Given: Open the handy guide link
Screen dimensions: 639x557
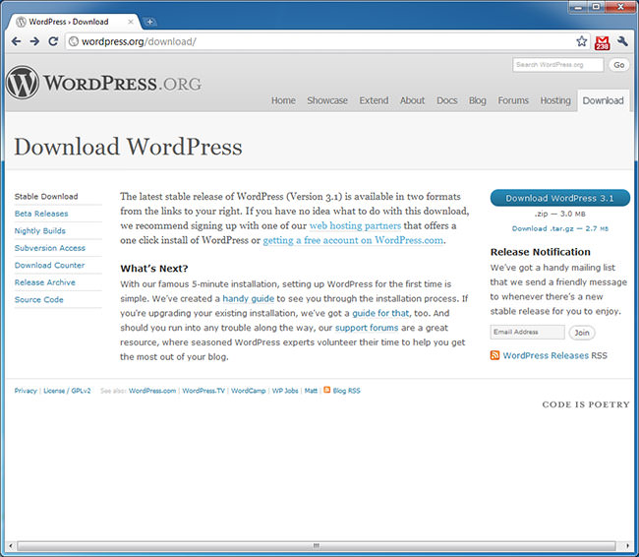Looking at the screenshot, I should (x=248, y=299).
